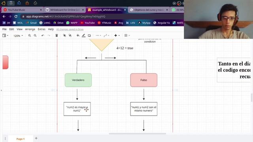Open the table grid dropdown
The height and width of the screenshot is (142, 253).
pos(127,35)
